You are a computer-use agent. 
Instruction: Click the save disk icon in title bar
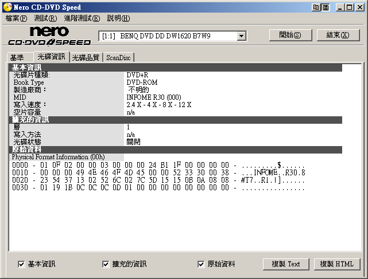[326, 7]
